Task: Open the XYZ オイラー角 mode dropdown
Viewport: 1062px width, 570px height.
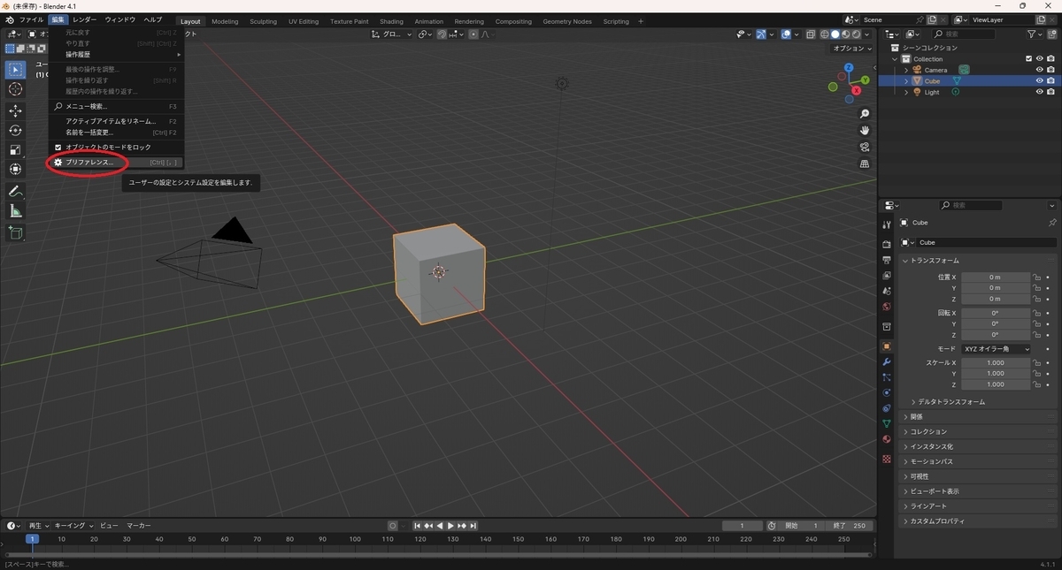Action: pyautogui.click(x=997, y=349)
